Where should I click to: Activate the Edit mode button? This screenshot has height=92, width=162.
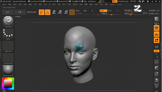click(x=41, y=12)
